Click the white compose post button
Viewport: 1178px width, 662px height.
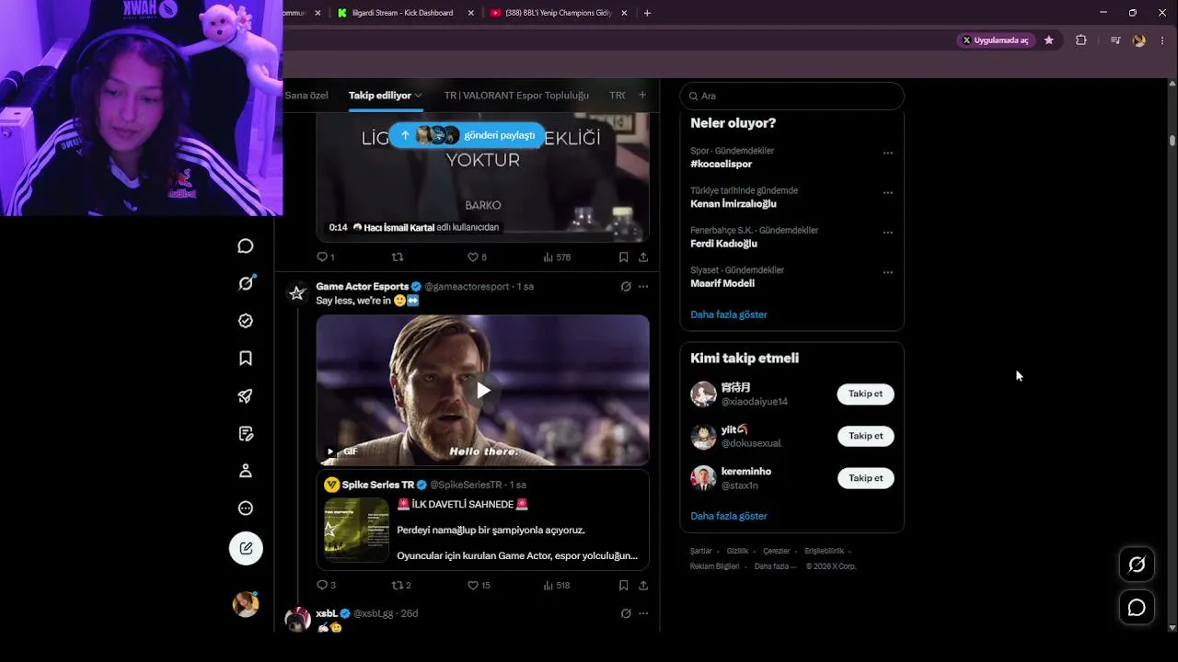point(246,549)
